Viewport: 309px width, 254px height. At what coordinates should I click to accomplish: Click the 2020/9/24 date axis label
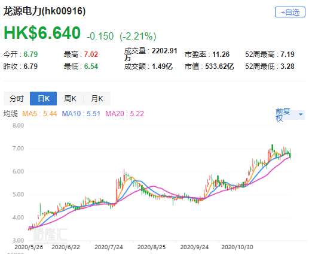pos(194,247)
